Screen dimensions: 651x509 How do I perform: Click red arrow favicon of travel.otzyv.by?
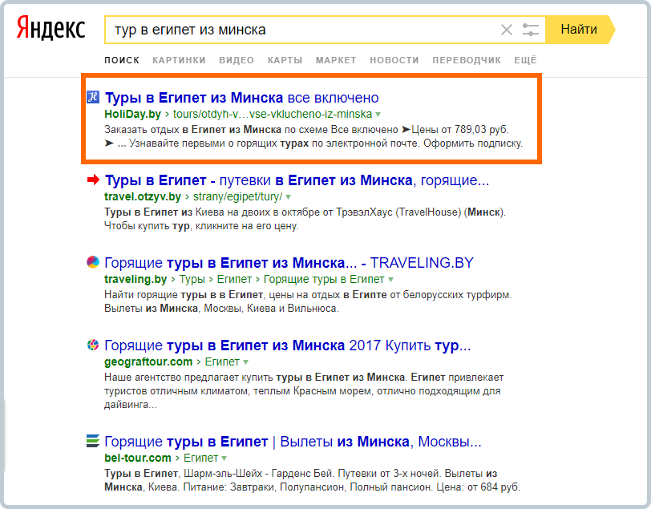pyautogui.click(x=93, y=180)
